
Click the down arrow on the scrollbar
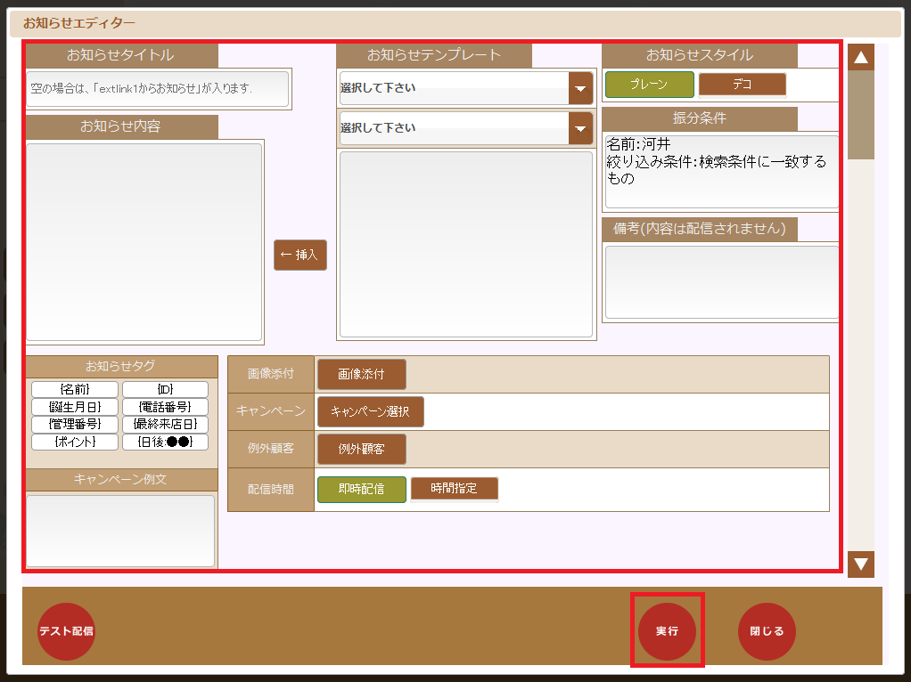click(x=860, y=564)
